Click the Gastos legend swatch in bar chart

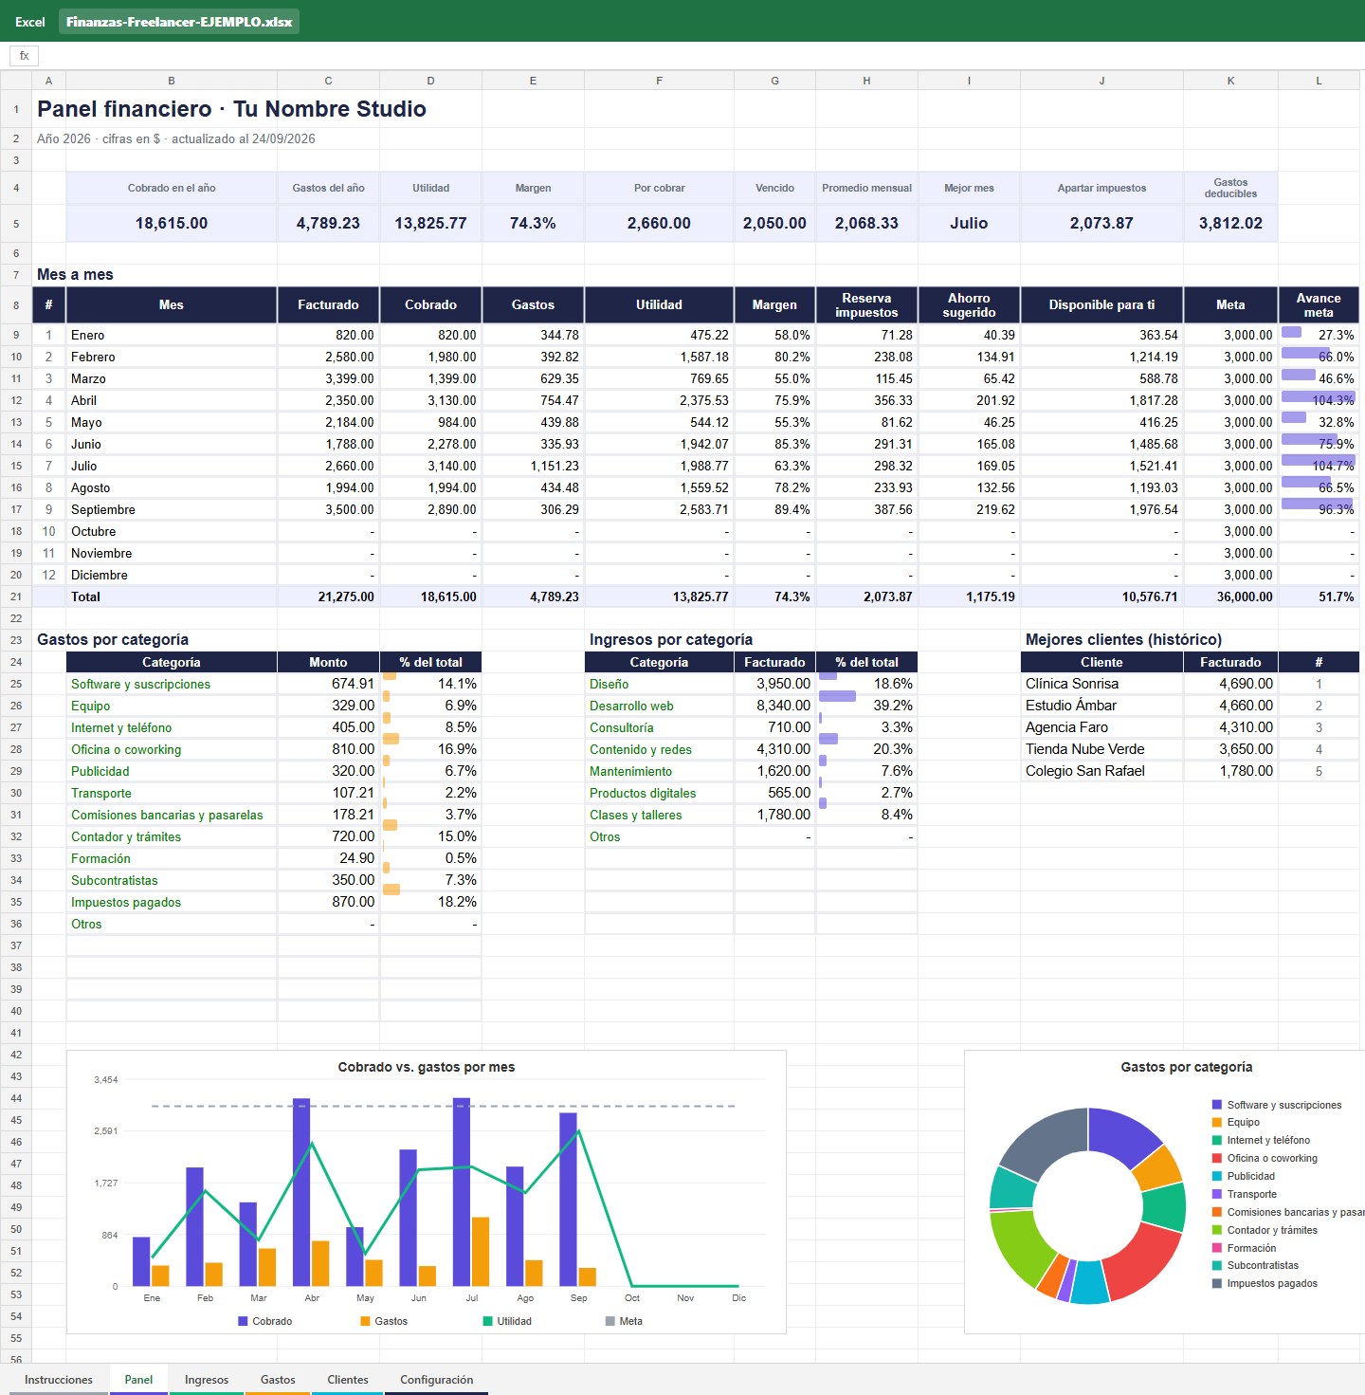pyautogui.click(x=365, y=1321)
